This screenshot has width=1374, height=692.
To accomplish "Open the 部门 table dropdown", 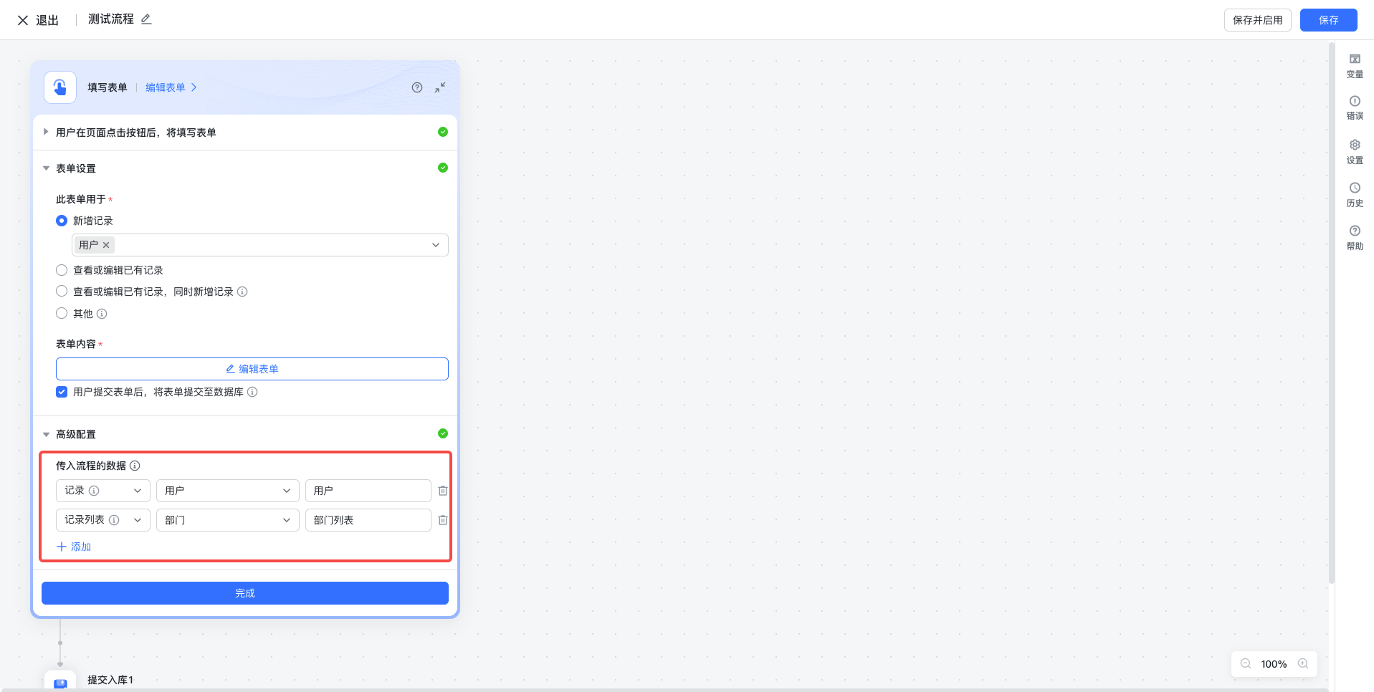I will (x=228, y=520).
